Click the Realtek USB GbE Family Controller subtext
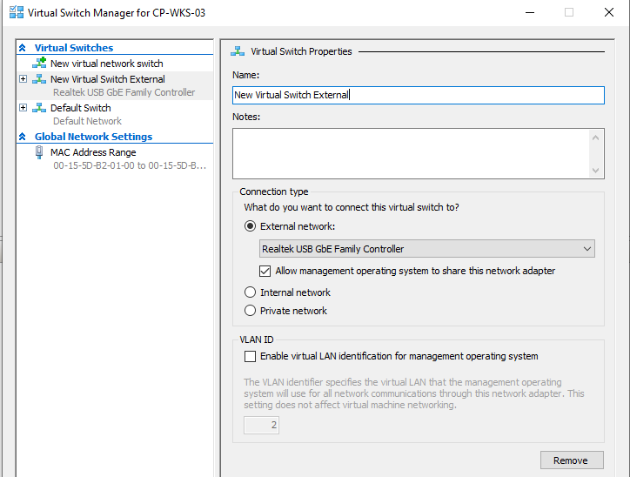630x477 pixels. (124, 92)
